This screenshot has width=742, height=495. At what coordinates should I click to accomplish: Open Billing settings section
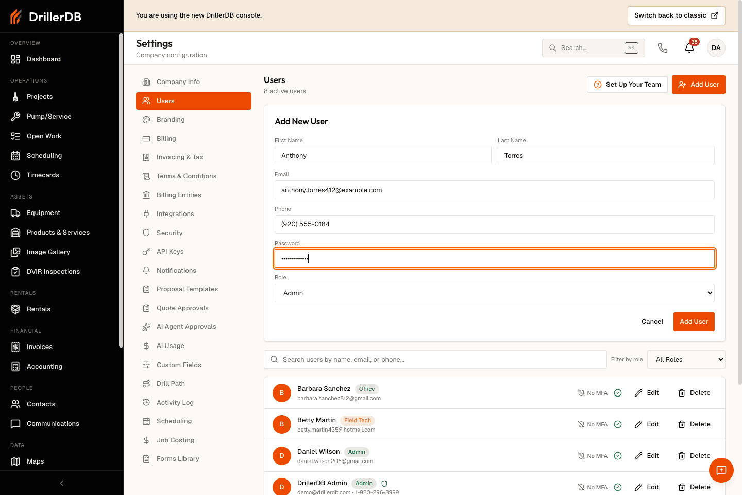coord(194,139)
